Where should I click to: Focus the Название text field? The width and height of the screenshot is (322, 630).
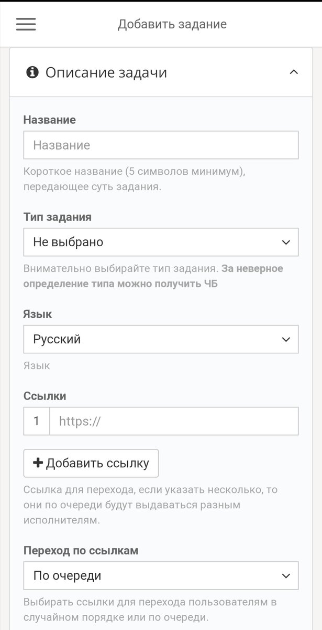161,145
